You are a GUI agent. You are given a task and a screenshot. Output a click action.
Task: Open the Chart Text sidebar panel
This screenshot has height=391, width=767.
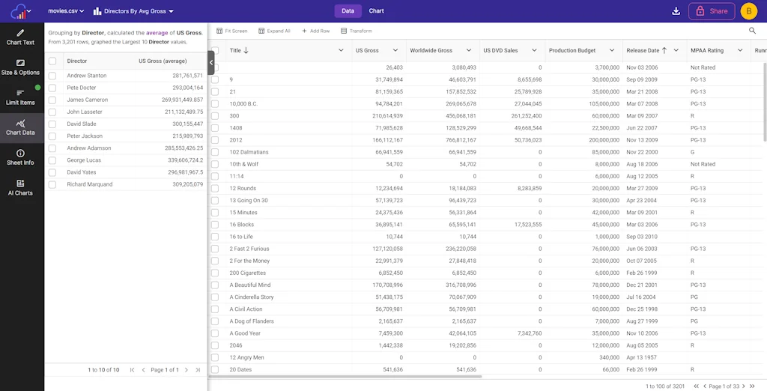20,37
